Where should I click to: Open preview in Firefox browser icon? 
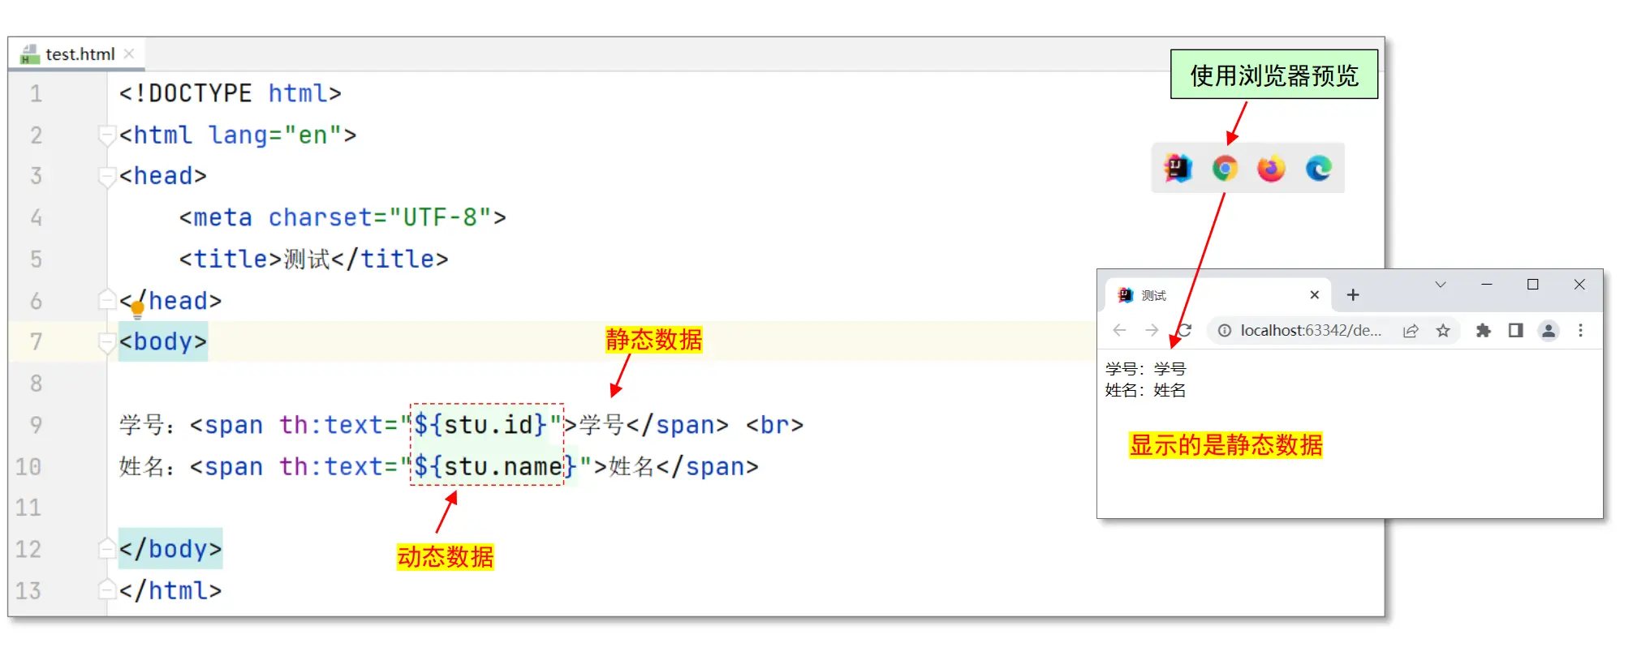pyautogui.click(x=1272, y=169)
